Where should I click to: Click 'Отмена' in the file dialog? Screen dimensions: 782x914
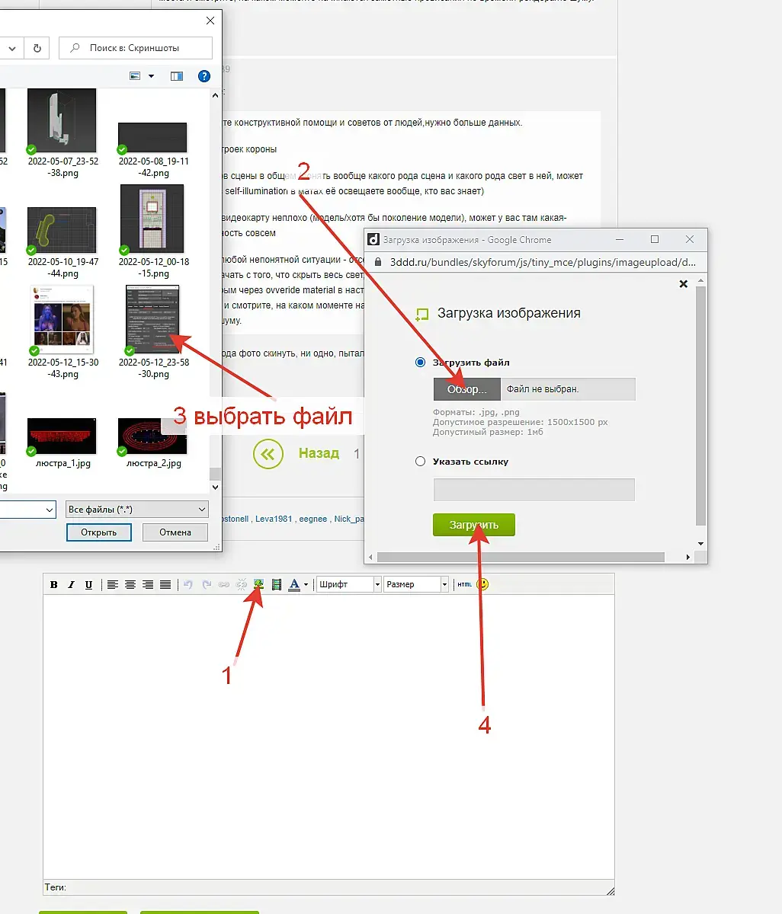click(x=175, y=532)
